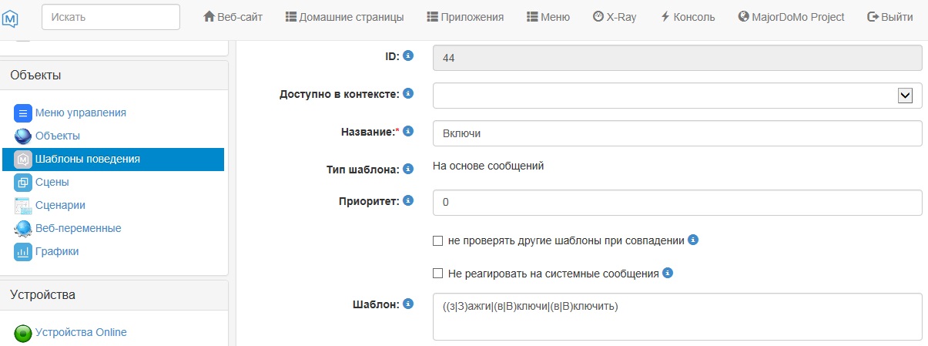Viewport: 928px width, 346px height.
Task: Click info icon next to Название
Action: 408,131
